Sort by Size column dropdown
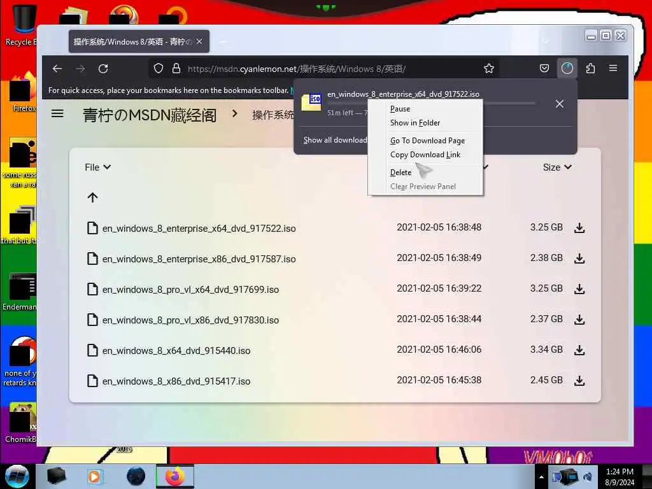 coord(557,167)
